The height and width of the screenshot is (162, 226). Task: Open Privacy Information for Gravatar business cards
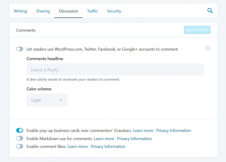174,130
